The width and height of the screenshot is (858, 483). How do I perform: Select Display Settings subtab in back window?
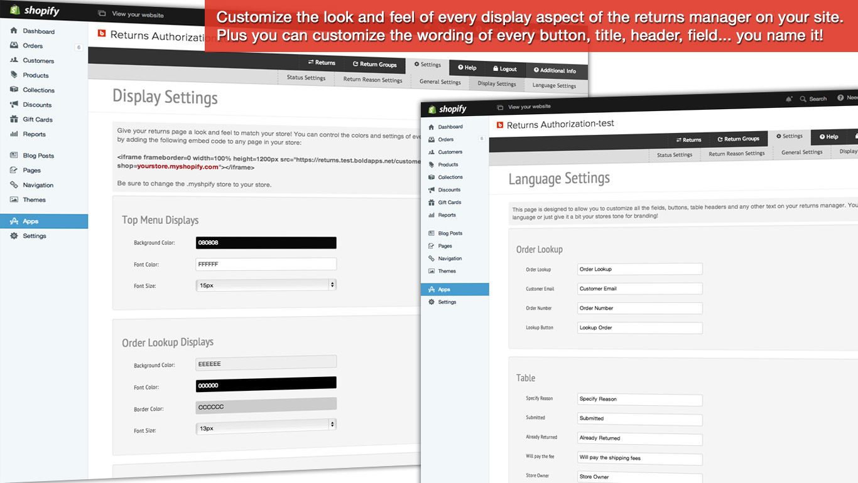[496, 83]
